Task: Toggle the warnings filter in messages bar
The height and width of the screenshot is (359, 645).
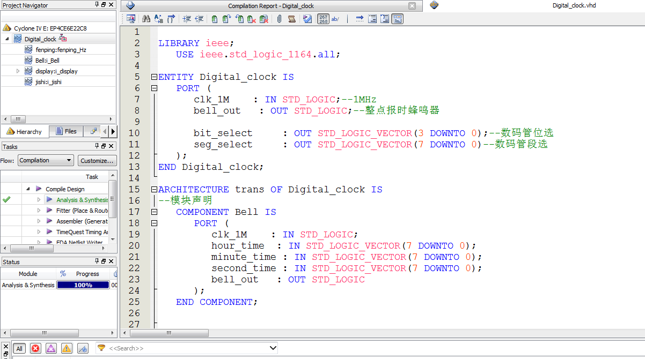Action: pos(67,348)
